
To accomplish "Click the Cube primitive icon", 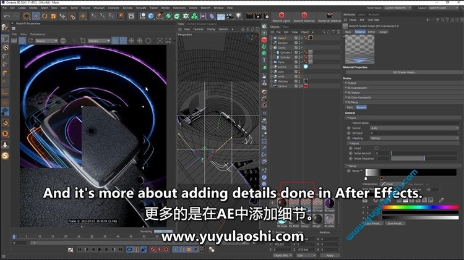I will click(151, 16).
